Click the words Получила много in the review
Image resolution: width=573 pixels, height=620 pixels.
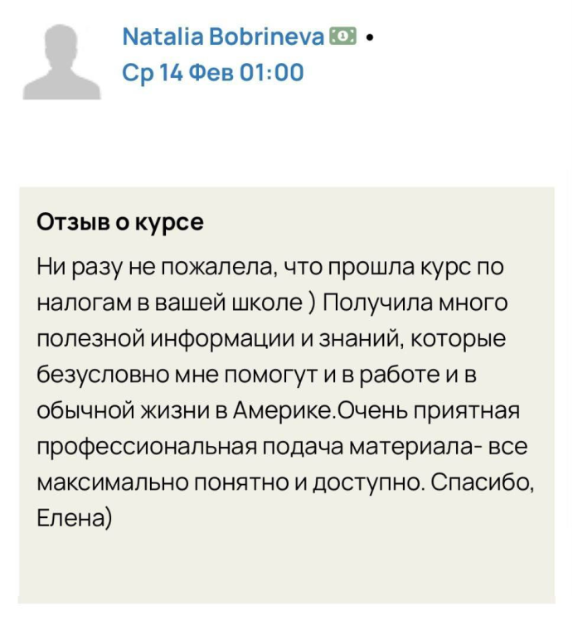click(x=415, y=303)
